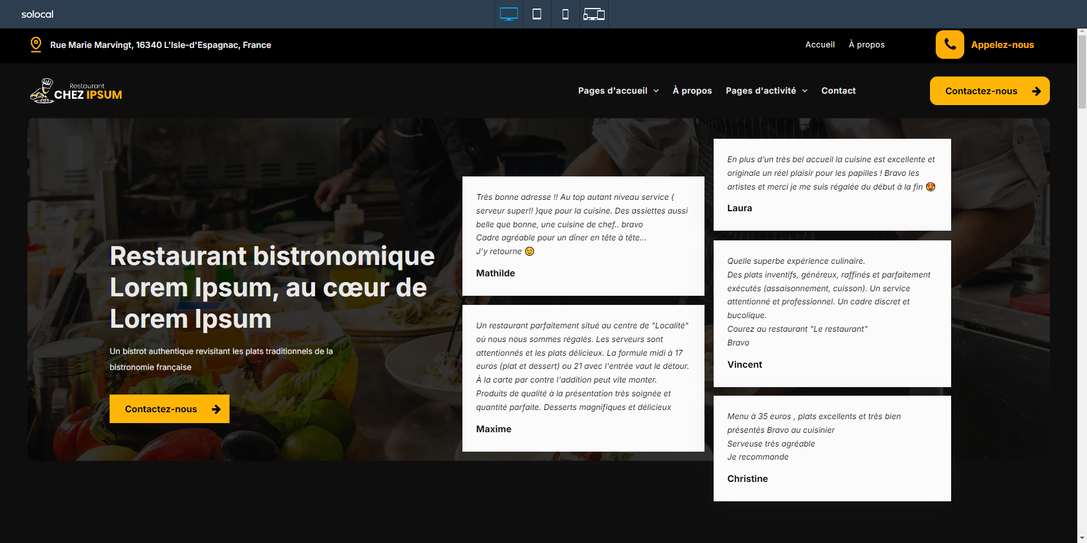Expand the Pages d'accueil dropdown
The width and height of the screenshot is (1087, 543).
(x=618, y=91)
